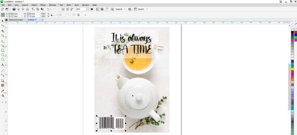Activate the Text tool

(3, 65)
